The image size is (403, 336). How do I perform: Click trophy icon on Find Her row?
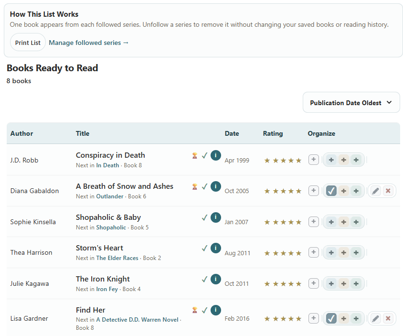click(x=195, y=310)
